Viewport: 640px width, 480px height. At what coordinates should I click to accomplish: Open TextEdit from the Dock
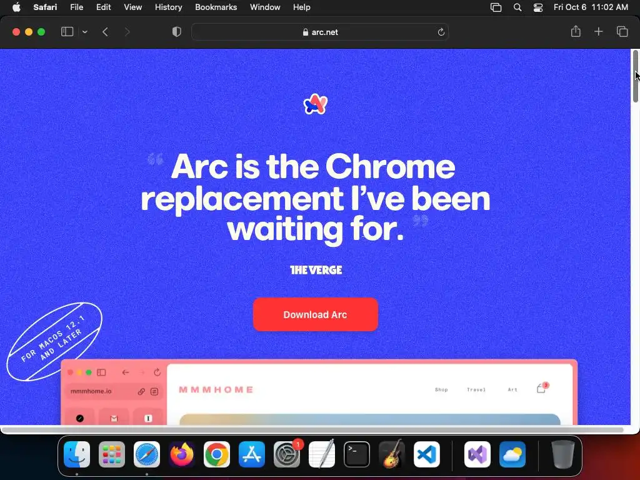coord(322,454)
